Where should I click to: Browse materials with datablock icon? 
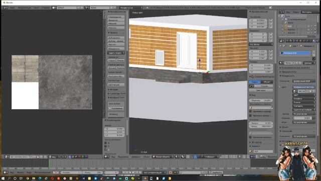[x=282, y=63]
